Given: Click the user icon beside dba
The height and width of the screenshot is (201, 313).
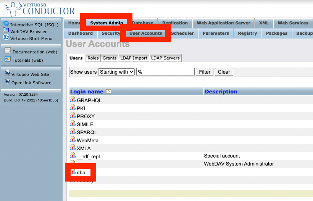Looking at the screenshot, I should [x=73, y=172].
